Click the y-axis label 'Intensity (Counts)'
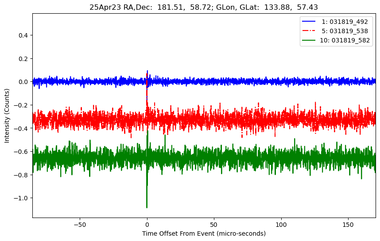The width and height of the screenshot is (380, 241). pos(7,116)
